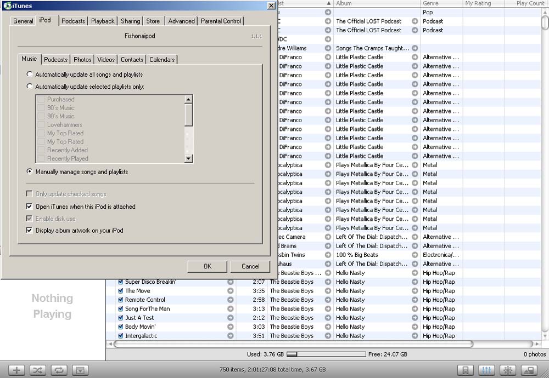Click the store arrow beside Hello Nasty album for Intergalactic
This screenshot has height=378, width=549.
[x=415, y=336]
